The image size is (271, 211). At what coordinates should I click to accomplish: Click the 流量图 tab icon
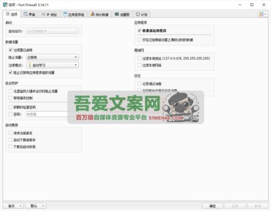117,14
